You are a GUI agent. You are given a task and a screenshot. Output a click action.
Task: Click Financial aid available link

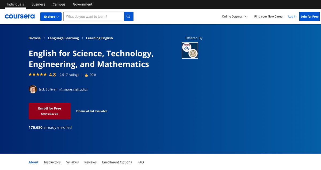pyautogui.click(x=92, y=111)
